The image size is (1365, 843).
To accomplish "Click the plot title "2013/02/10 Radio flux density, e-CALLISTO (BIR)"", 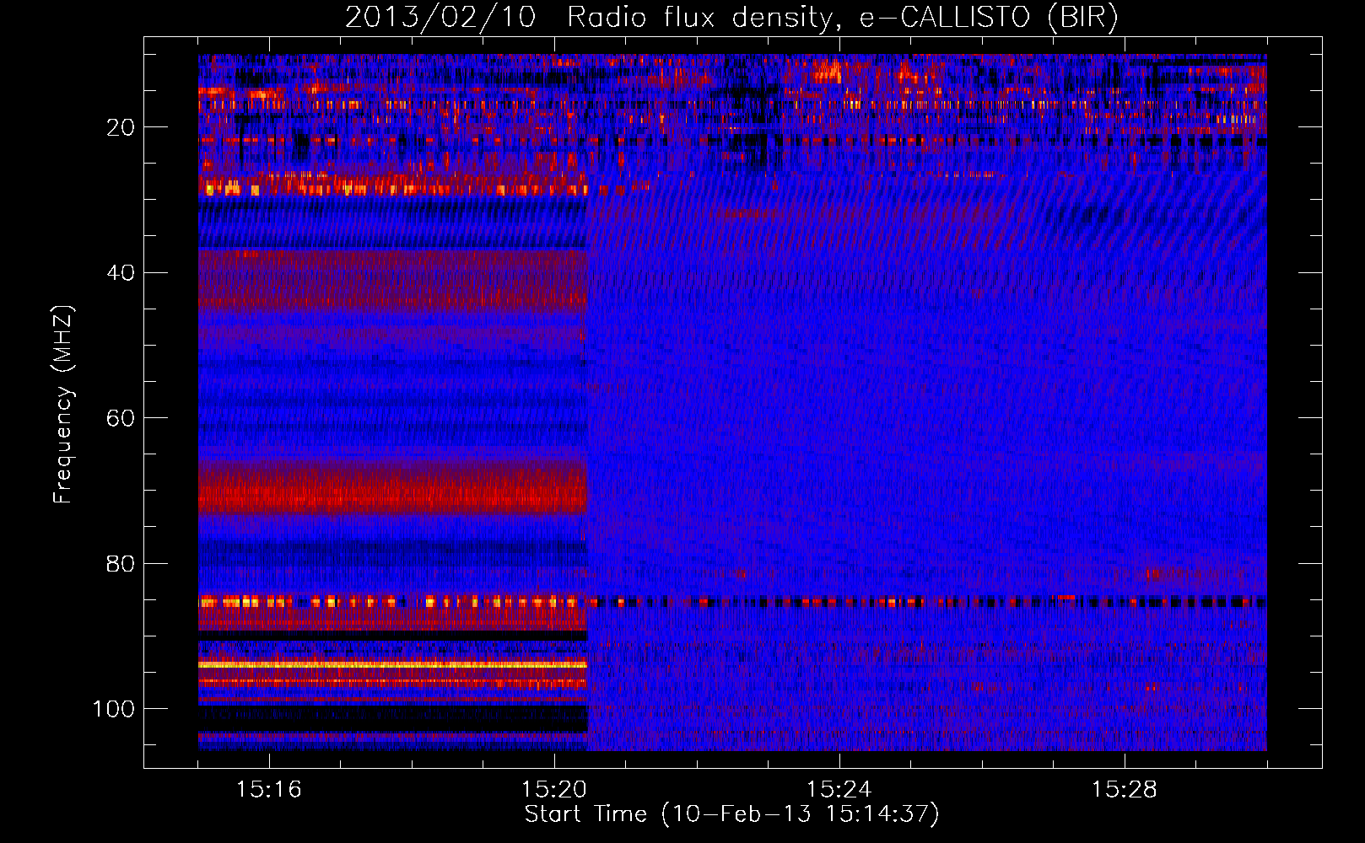I will click(x=731, y=18).
